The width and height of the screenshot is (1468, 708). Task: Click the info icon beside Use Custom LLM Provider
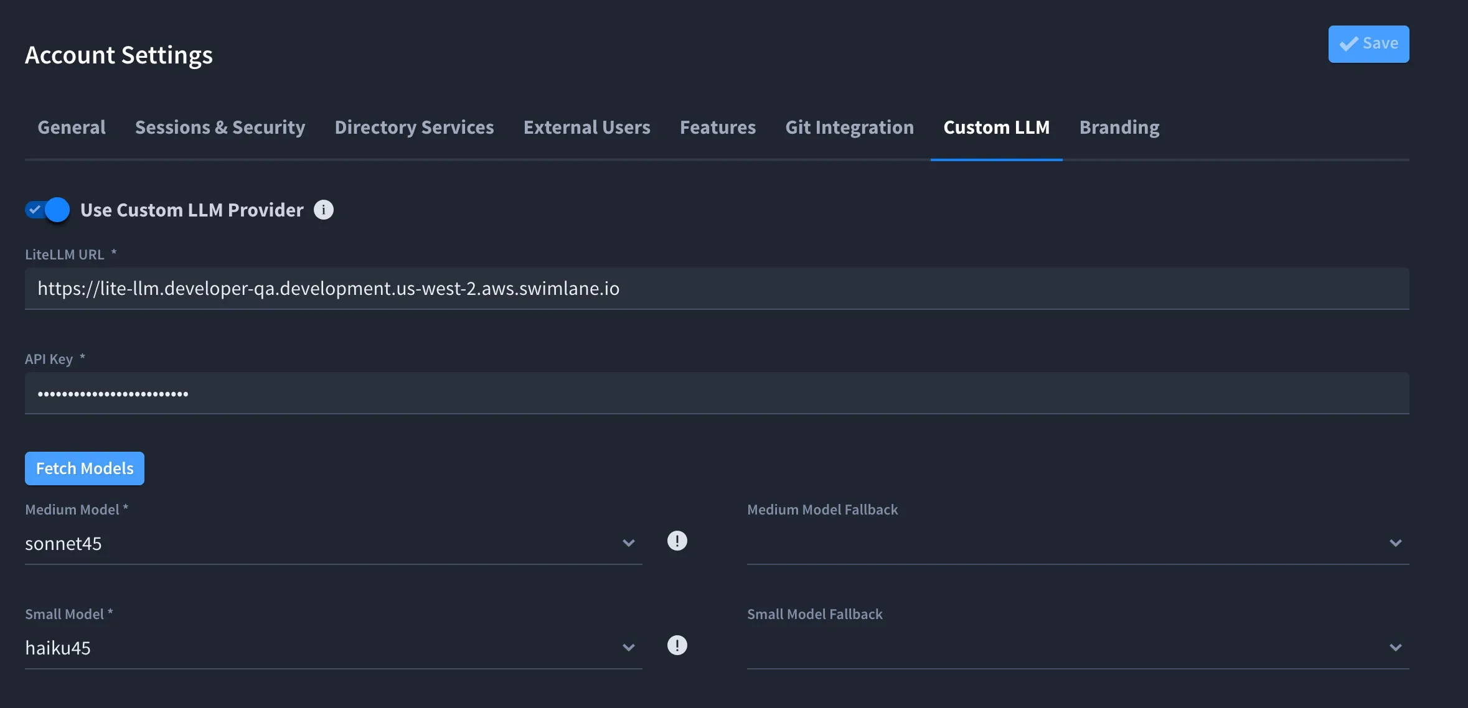pyautogui.click(x=323, y=210)
